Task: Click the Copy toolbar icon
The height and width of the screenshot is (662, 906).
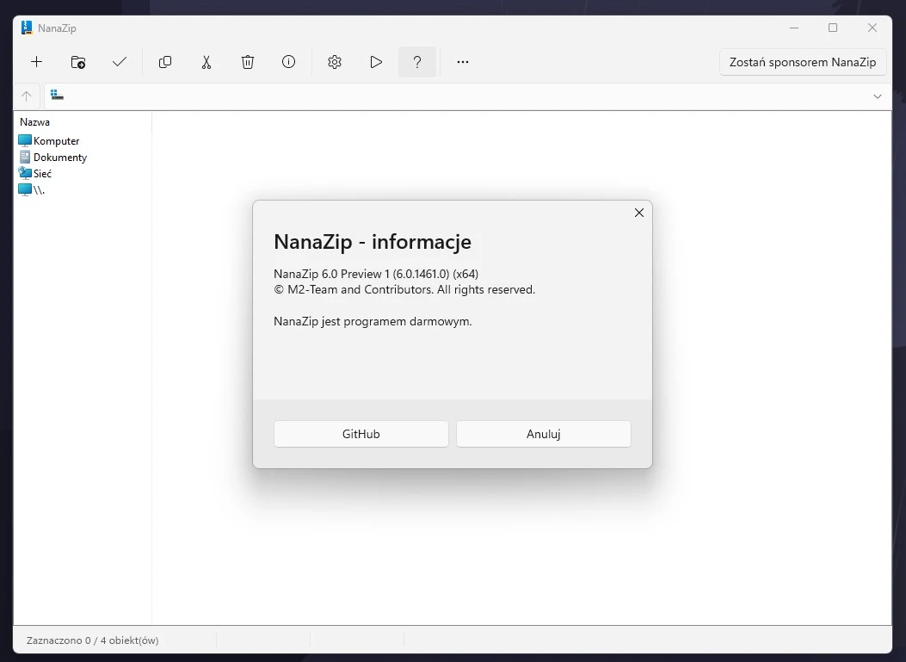Action: (x=165, y=62)
